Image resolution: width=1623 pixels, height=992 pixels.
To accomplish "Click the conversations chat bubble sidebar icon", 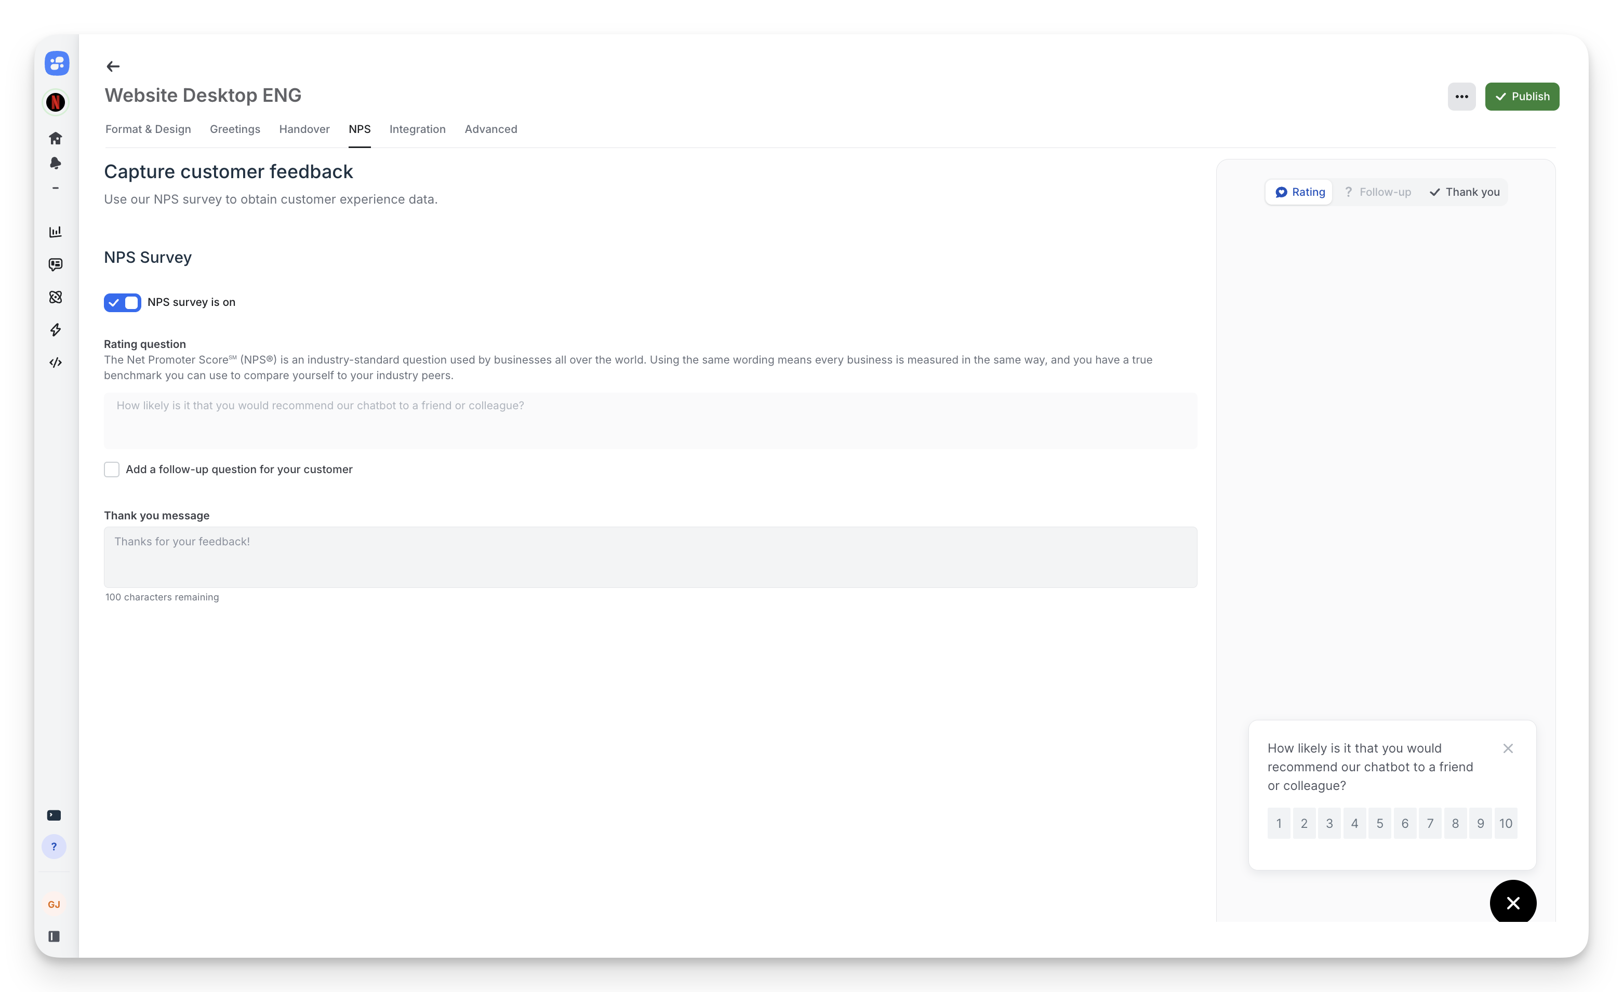I will click(x=55, y=264).
